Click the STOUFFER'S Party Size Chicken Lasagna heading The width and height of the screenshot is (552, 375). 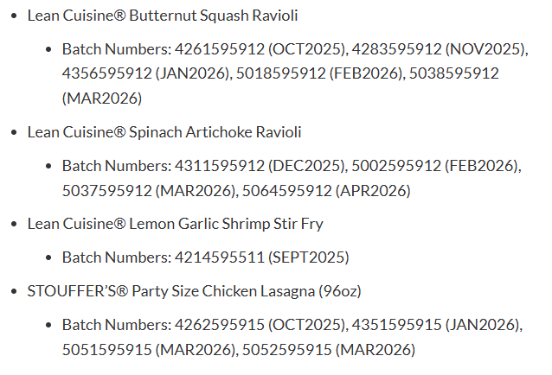(195, 291)
